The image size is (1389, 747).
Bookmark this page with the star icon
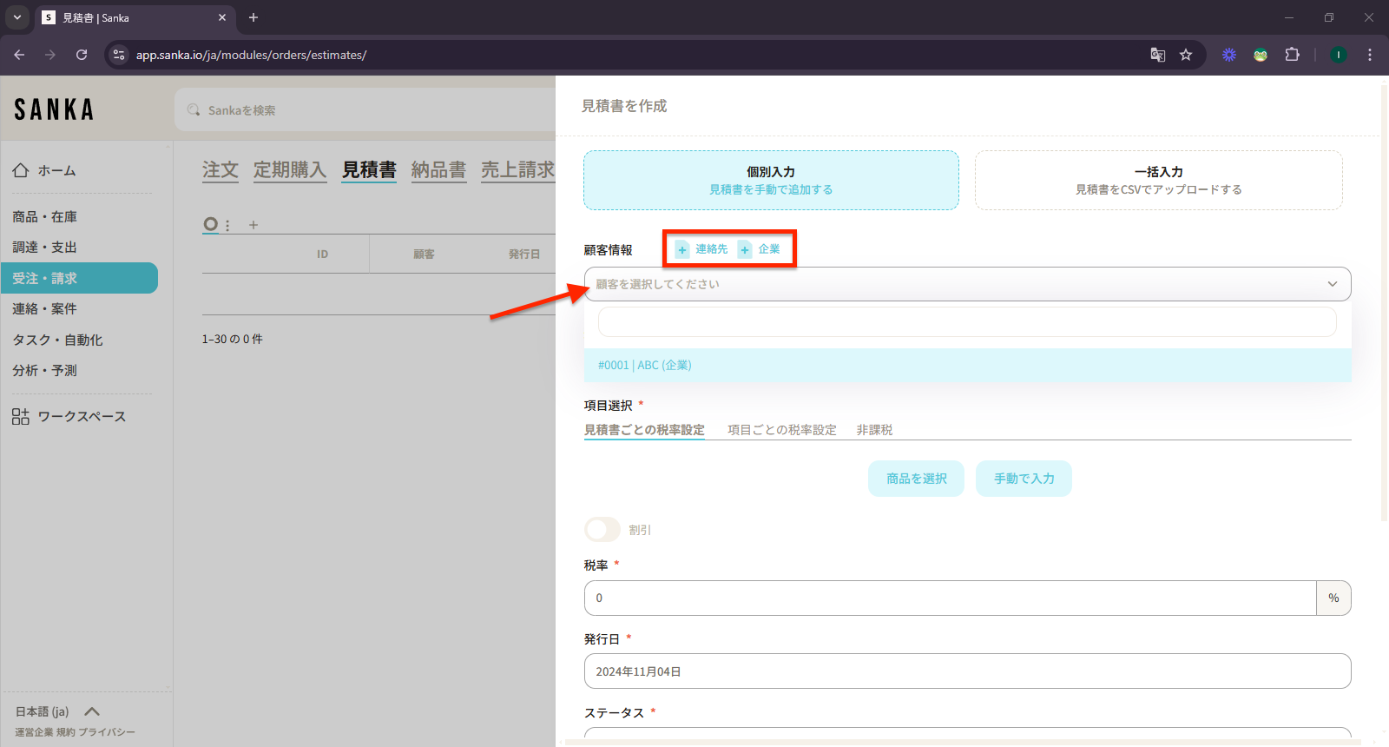coord(1186,55)
